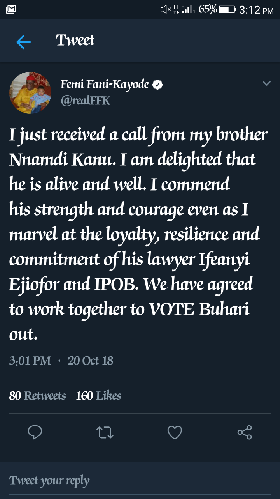View the 80 Retweets list

37,396
